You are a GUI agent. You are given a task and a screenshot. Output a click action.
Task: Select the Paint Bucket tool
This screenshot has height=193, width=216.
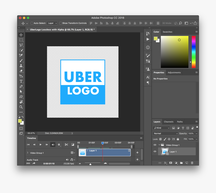21,76
